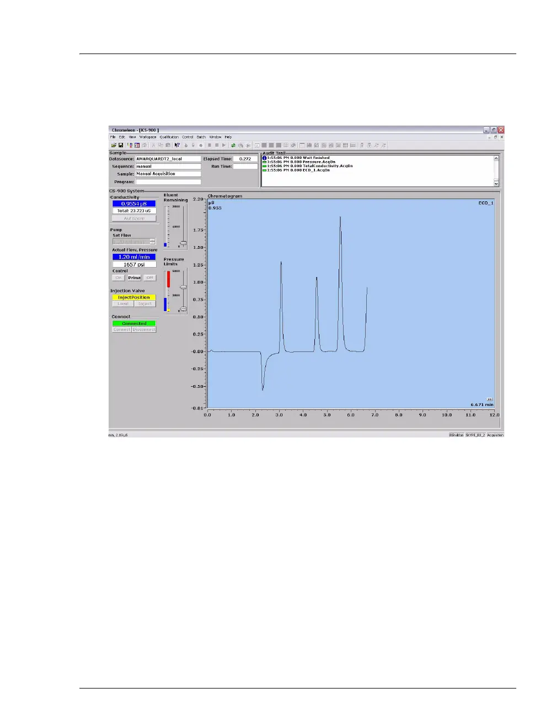Click the Sequence field showing manual

pos(168,166)
